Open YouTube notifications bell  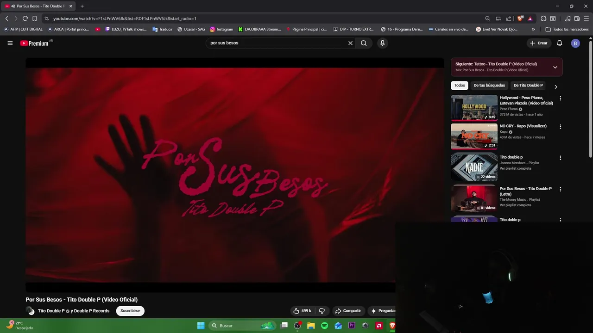[x=560, y=43]
